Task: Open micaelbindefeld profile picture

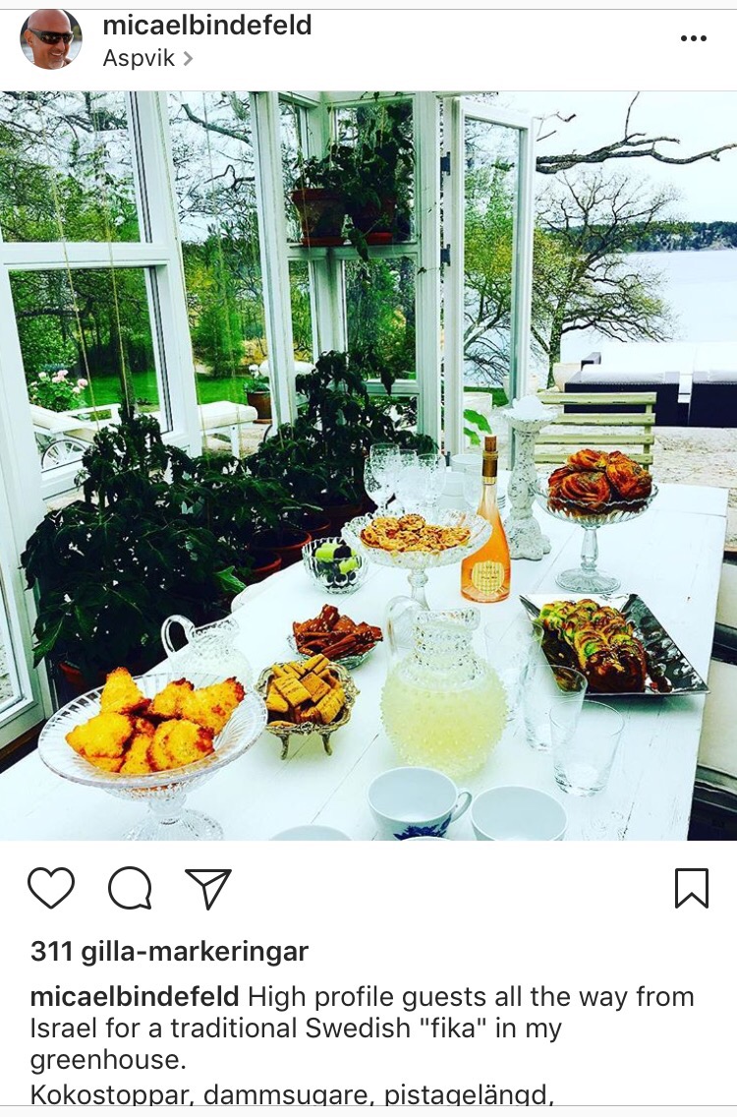Action: pos(50,39)
